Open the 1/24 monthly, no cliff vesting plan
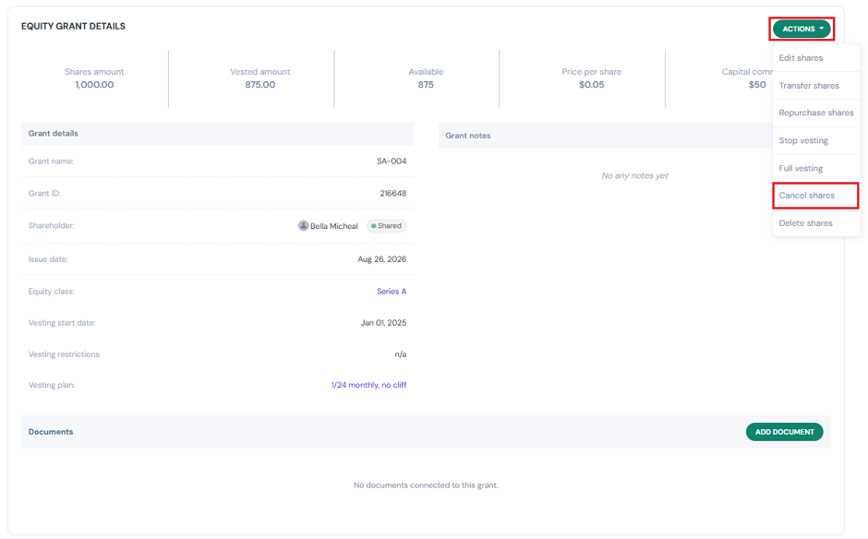The height and width of the screenshot is (539, 868). point(368,385)
